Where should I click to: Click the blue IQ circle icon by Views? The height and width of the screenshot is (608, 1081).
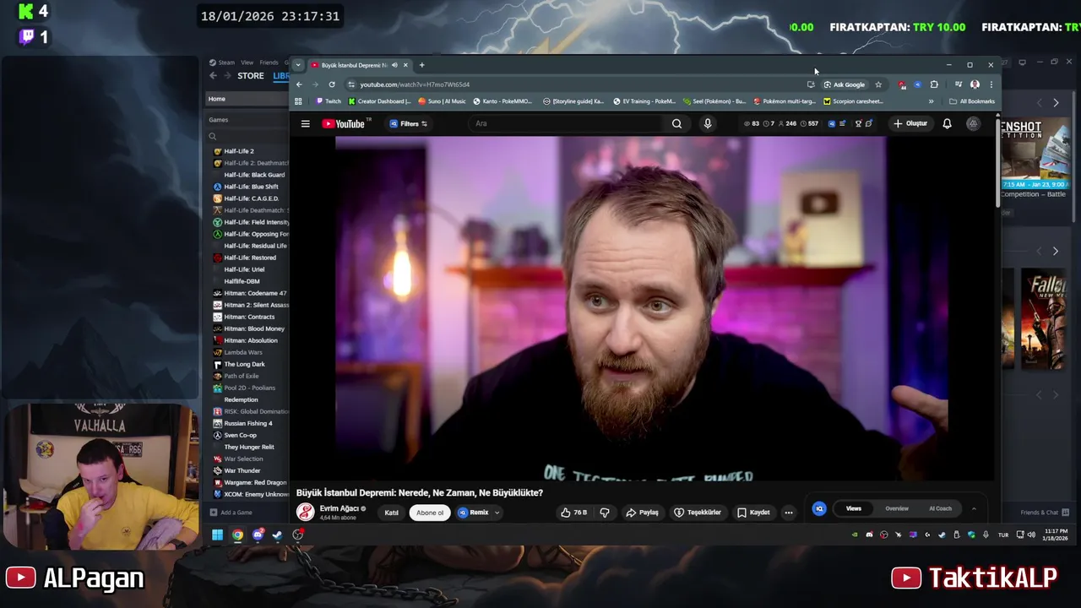(x=818, y=508)
